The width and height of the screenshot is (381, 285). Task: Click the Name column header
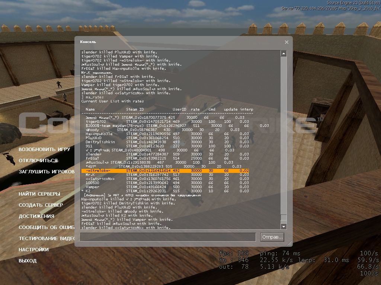(x=90, y=109)
